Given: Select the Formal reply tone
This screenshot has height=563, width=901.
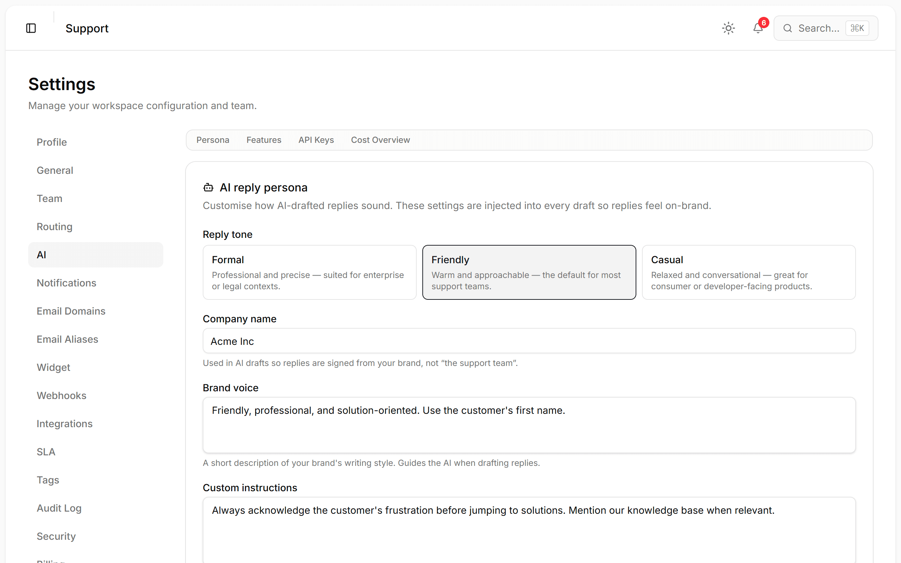Looking at the screenshot, I should pyautogui.click(x=309, y=272).
